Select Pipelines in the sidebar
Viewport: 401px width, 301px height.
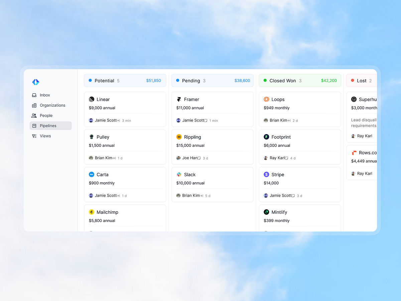[x=51, y=126]
